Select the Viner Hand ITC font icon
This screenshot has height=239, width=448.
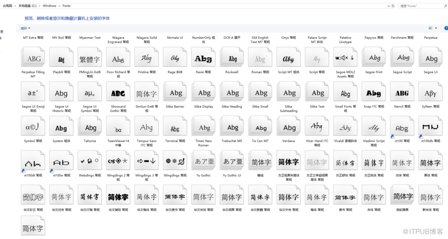point(317,127)
